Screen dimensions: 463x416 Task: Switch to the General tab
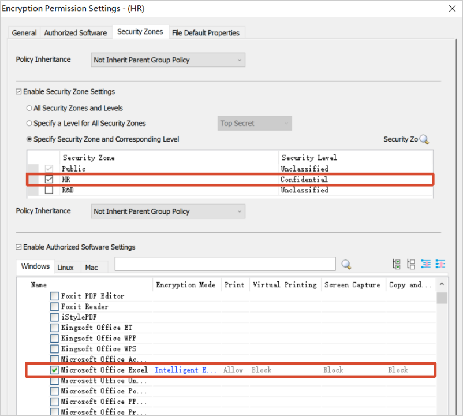point(24,33)
